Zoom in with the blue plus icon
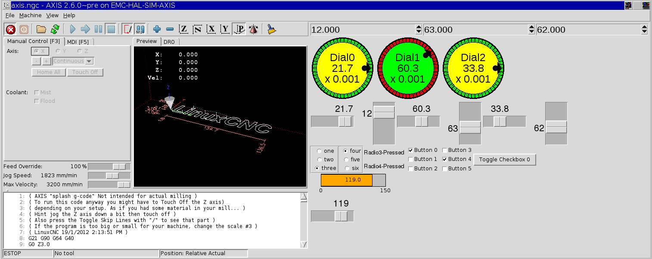 [x=157, y=29]
